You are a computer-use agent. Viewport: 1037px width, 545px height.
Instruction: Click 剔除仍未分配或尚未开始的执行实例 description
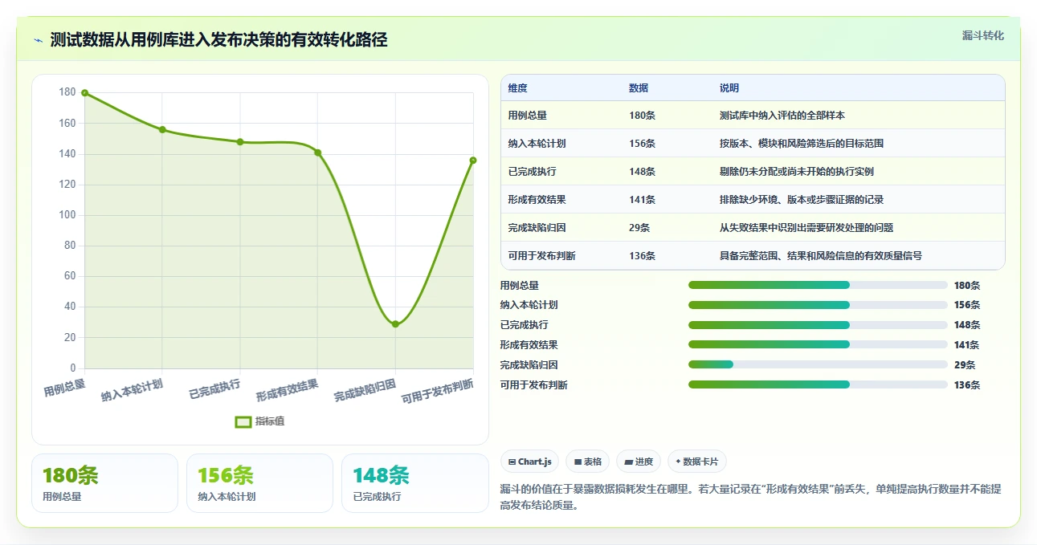[797, 172]
